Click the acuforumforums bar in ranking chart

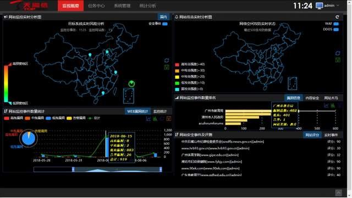tap(233, 123)
